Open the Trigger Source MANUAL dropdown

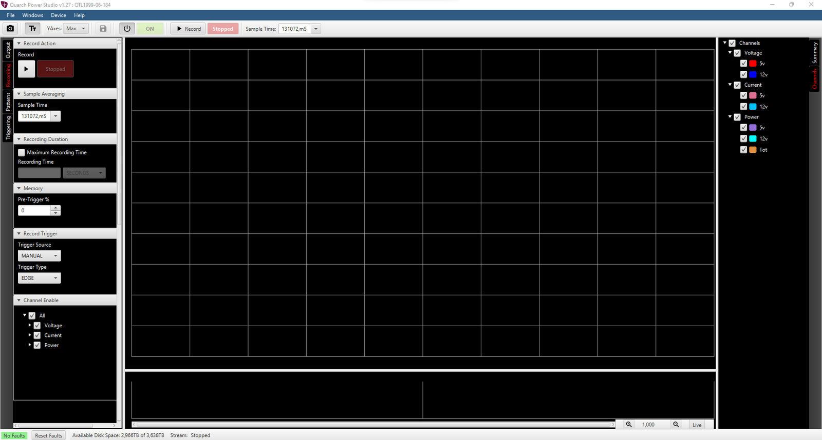40,256
